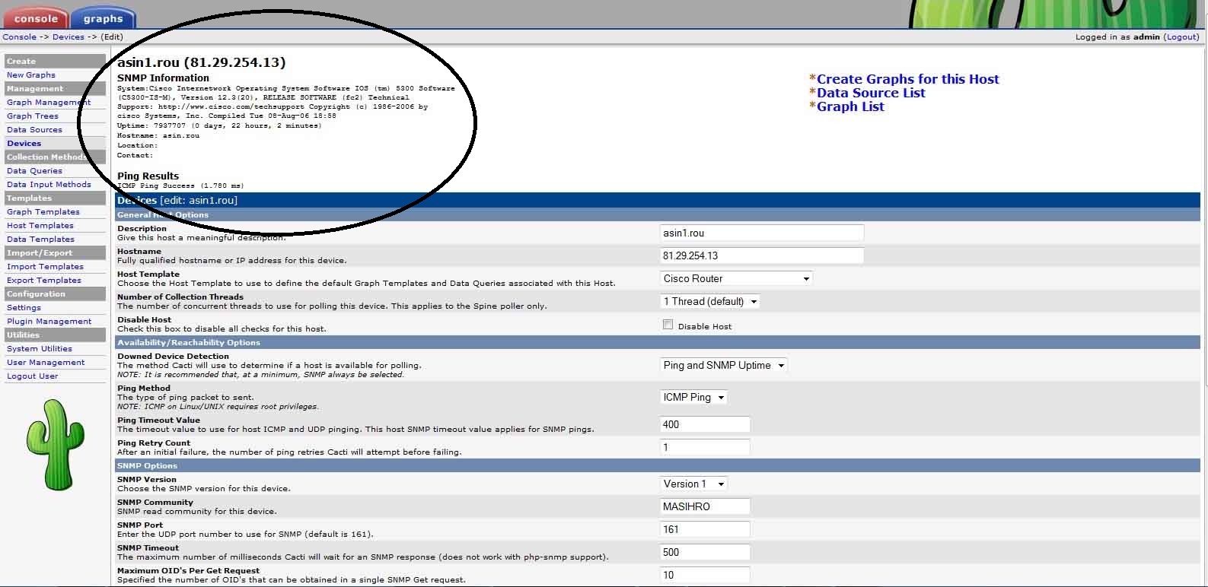Open the SNMP Version dropdown
The image size is (1208, 587).
694,484
